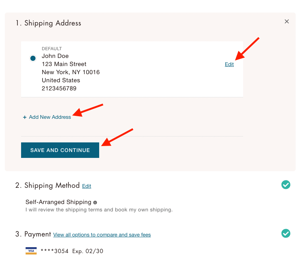Screen dimensions: 299x280
Task: Click the John Doe name text
Action: click(x=55, y=56)
